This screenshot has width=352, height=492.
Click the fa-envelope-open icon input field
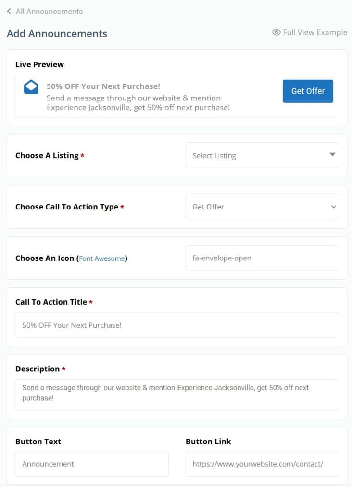(x=262, y=258)
